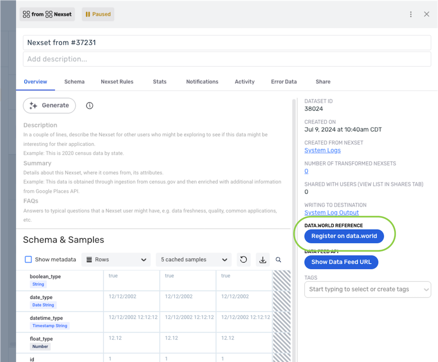Screen dimensions: 438x362
Task: Click dataset ID value 38024
Action: 314,109
